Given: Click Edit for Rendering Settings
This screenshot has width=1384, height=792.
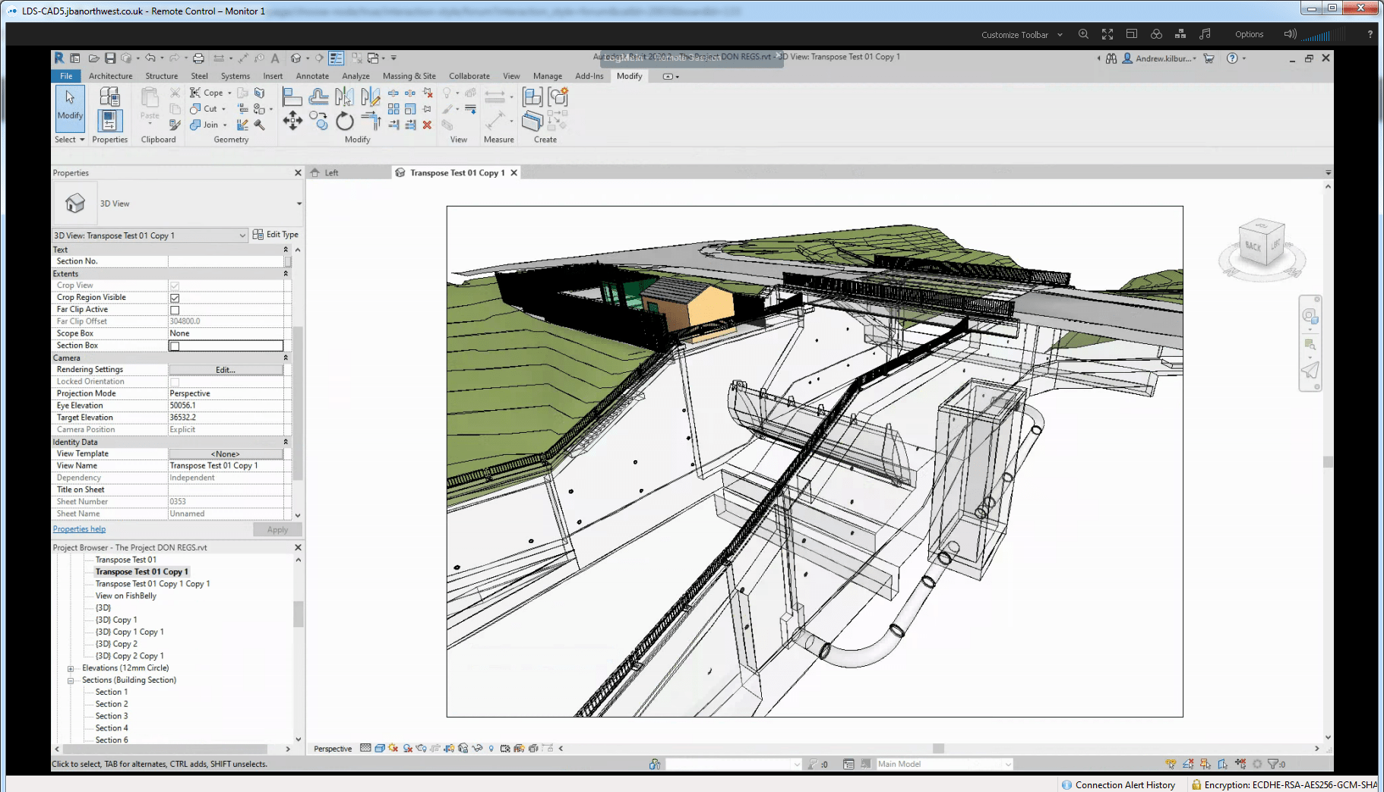Looking at the screenshot, I should click(225, 370).
